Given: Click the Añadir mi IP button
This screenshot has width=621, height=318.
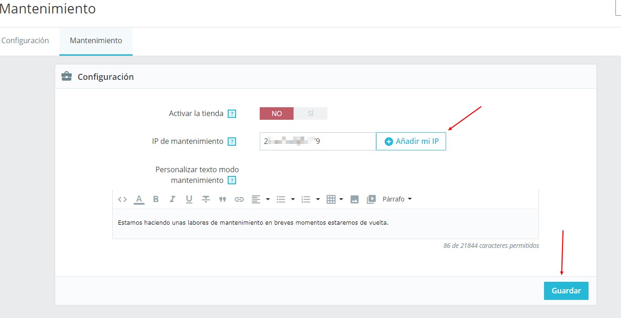Looking at the screenshot, I should tap(411, 142).
